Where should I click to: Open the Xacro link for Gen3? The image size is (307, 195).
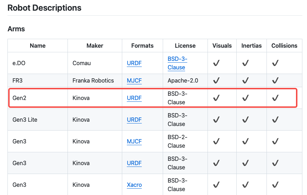pos(134,185)
